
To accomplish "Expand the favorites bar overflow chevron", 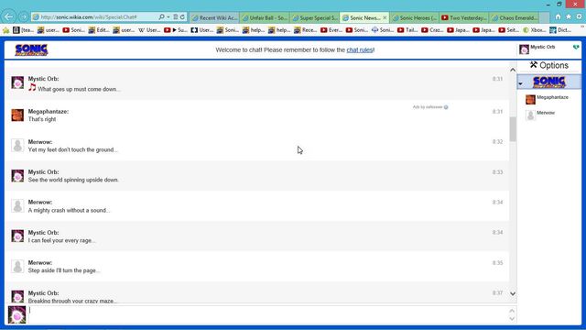I will click(x=582, y=27).
